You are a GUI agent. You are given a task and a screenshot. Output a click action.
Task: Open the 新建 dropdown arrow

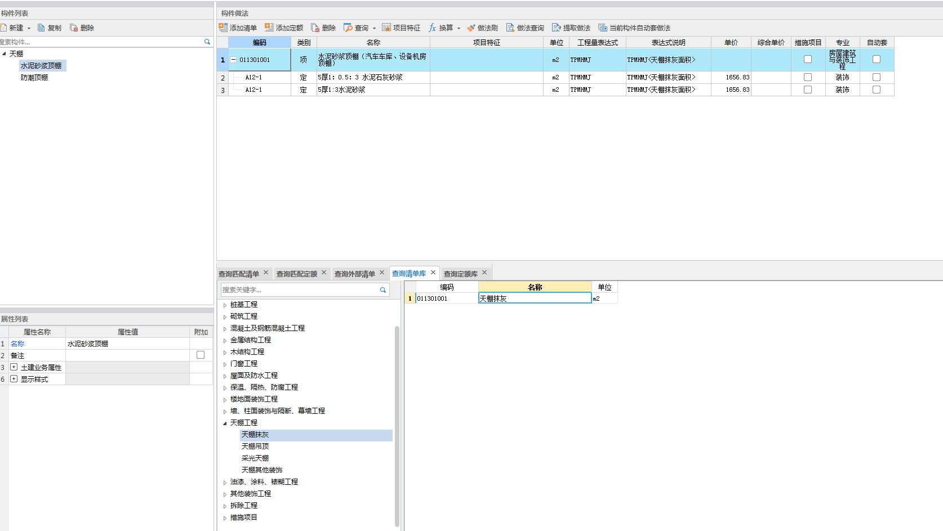tap(29, 28)
